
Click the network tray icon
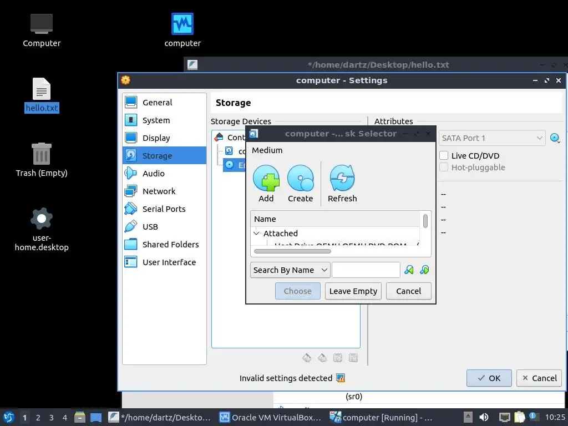[504, 417]
